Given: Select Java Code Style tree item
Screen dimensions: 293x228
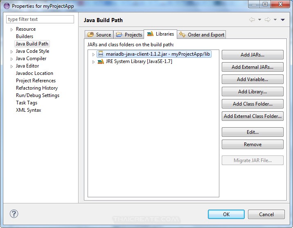Looking at the screenshot, I should click(x=32, y=51).
